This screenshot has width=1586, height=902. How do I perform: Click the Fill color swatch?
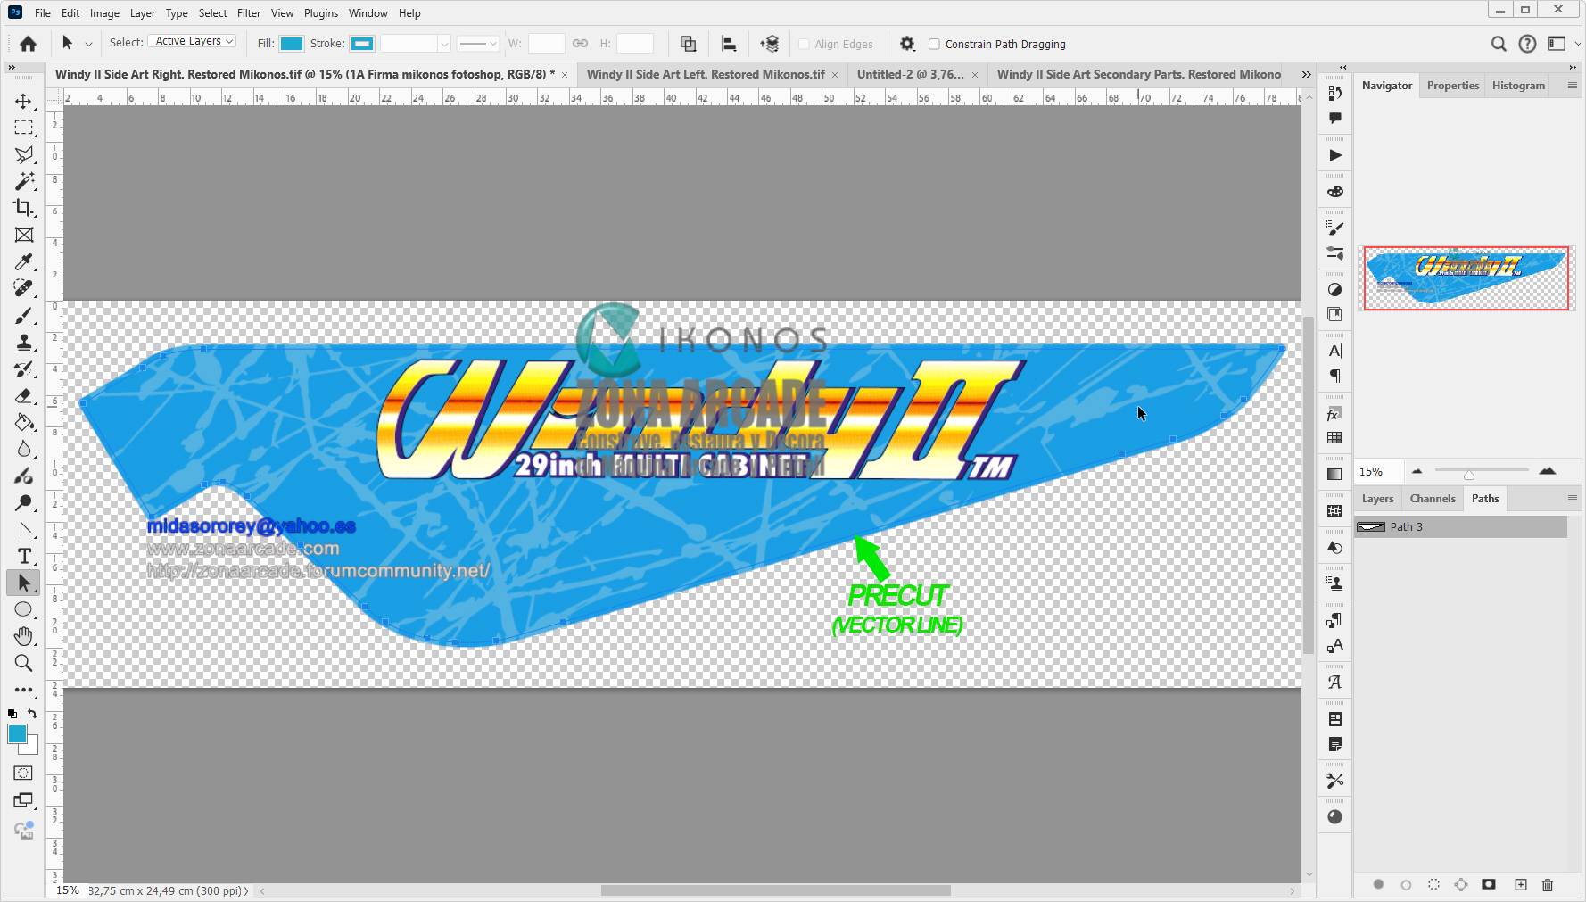coord(292,44)
